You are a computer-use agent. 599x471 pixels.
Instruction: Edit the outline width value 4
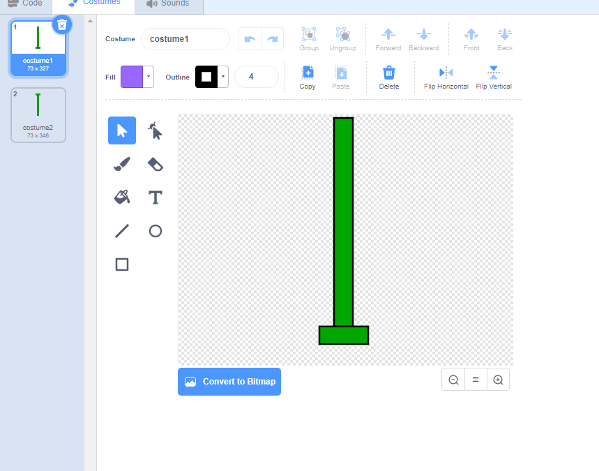(x=257, y=77)
